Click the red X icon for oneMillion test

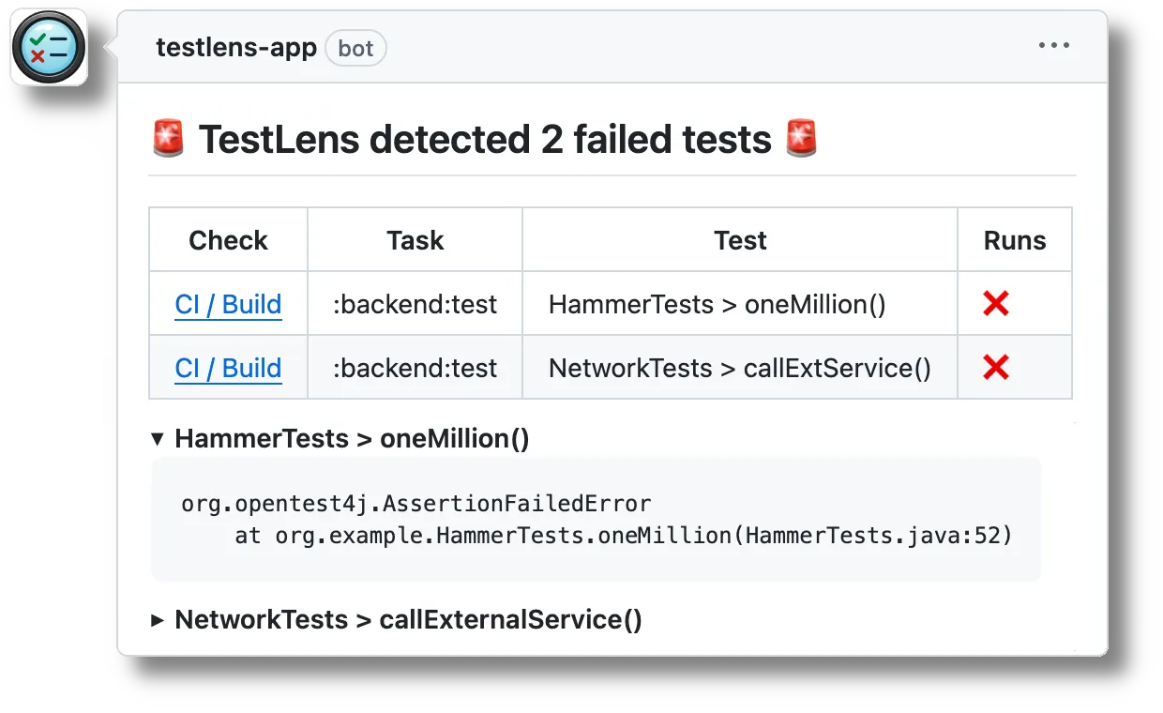[994, 302]
